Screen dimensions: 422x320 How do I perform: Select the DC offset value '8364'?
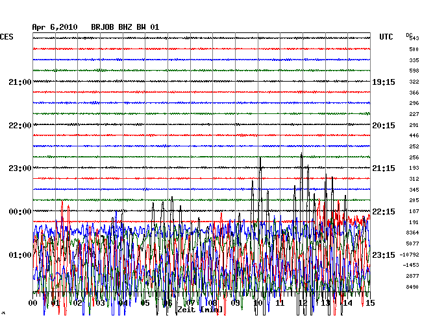pyautogui.click(x=412, y=233)
